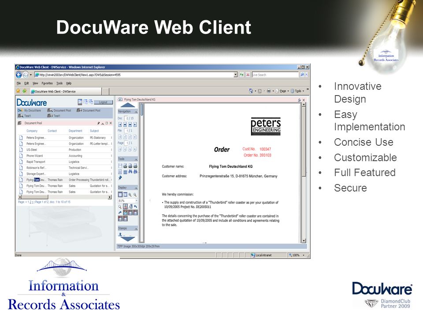Pin the Document Pool panel
The width and height of the screenshot is (423, 317).
coord(98,123)
